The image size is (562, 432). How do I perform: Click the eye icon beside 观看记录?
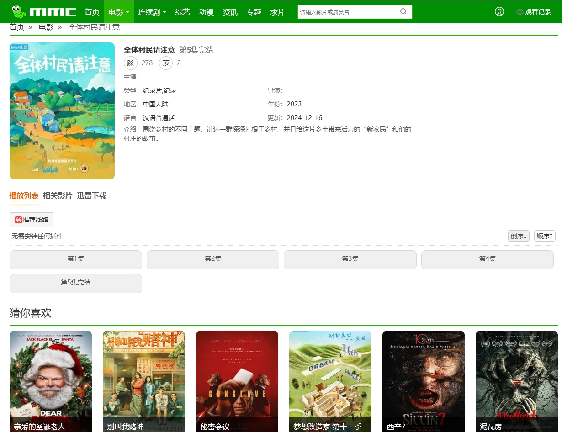tap(520, 12)
